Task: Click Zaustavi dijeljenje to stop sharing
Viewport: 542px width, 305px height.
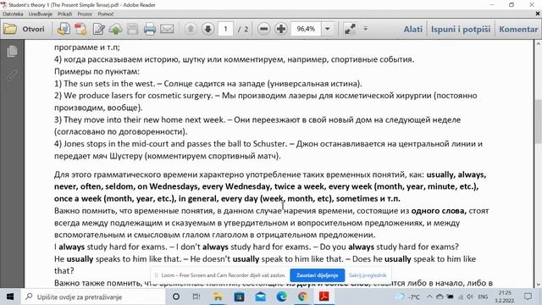Action: click(317, 275)
